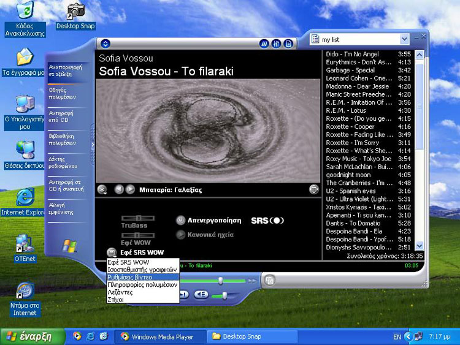Image resolution: width=460 pixels, height=345 pixels.
Task: Choose Στίχοι in the popup menu
Action: (143, 300)
